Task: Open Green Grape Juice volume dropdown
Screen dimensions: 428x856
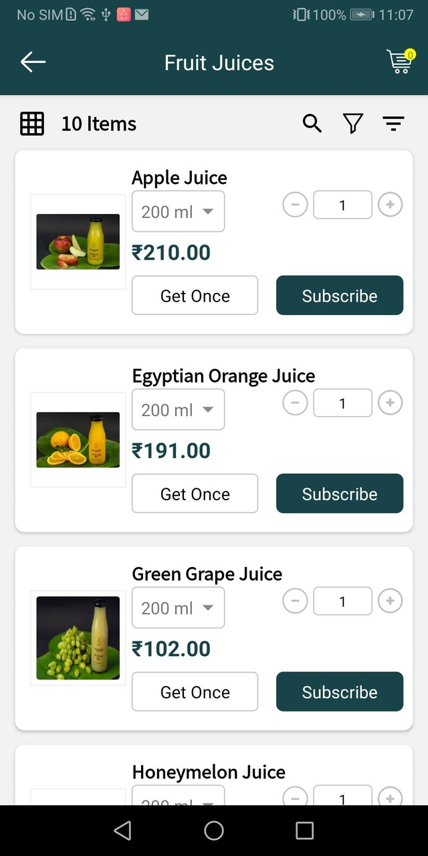Action: pos(178,608)
